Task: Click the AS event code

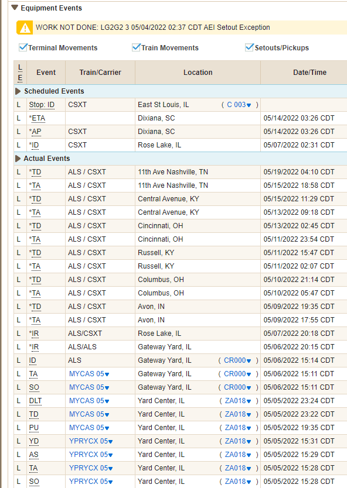Action: (x=33, y=455)
